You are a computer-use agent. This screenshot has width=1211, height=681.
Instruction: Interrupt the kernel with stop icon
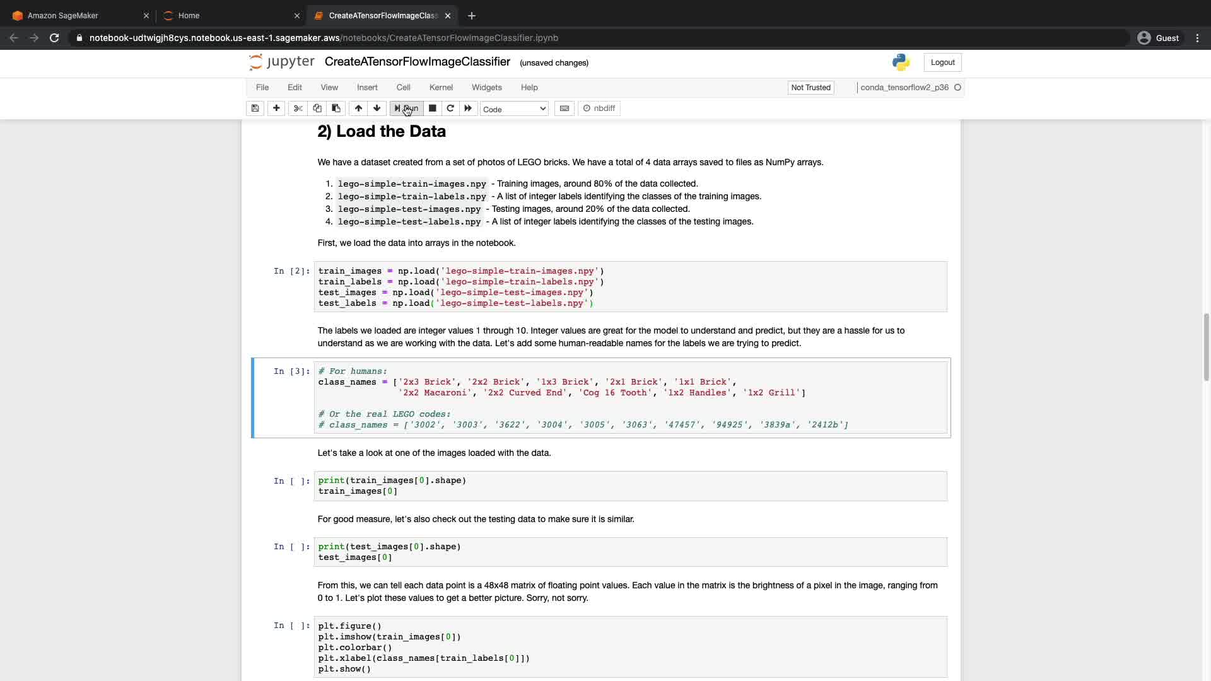(x=432, y=108)
